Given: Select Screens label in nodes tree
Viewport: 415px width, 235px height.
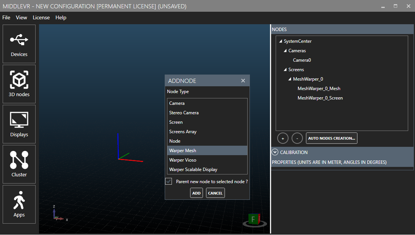Looking at the screenshot, I should [x=296, y=70].
